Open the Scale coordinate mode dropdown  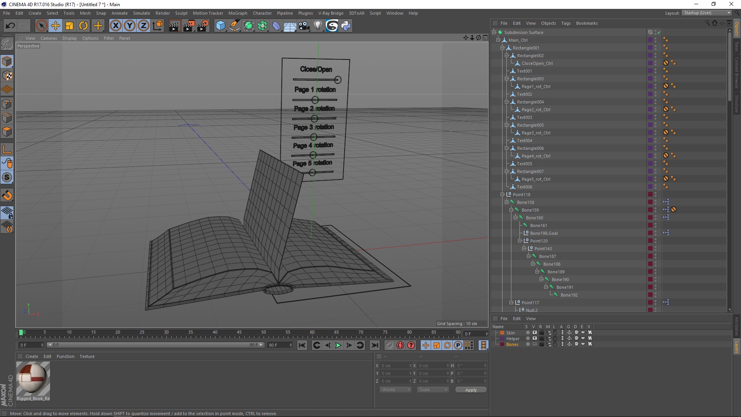pyautogui.click(x=433, y=390)
